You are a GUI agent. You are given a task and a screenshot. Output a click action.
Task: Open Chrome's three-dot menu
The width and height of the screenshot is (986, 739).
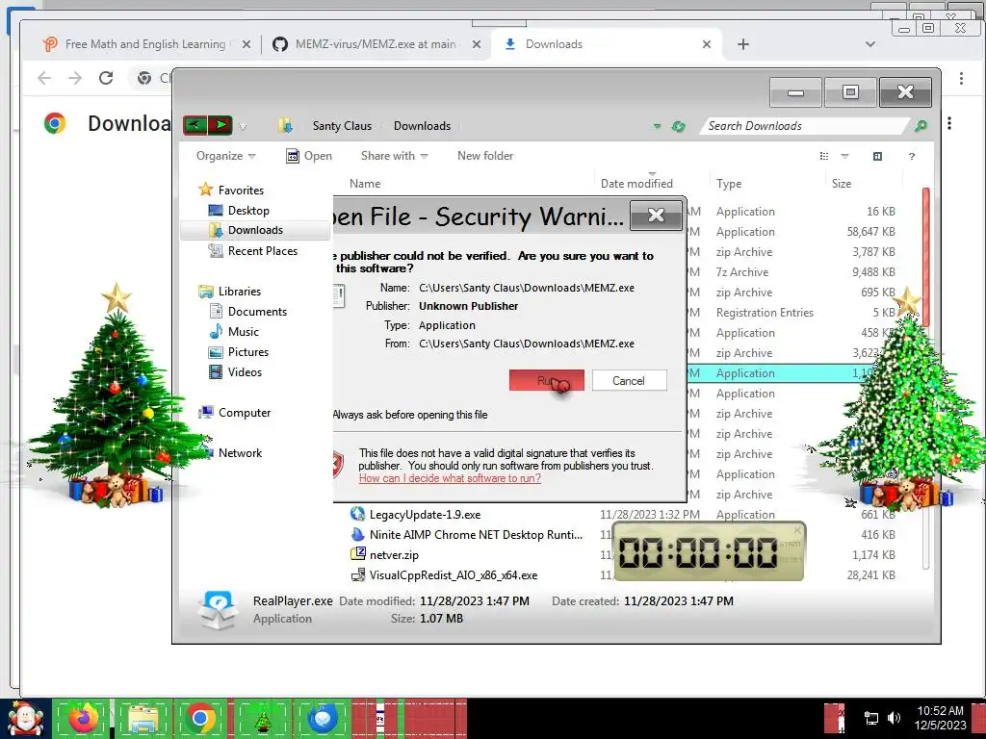(961, 78)
